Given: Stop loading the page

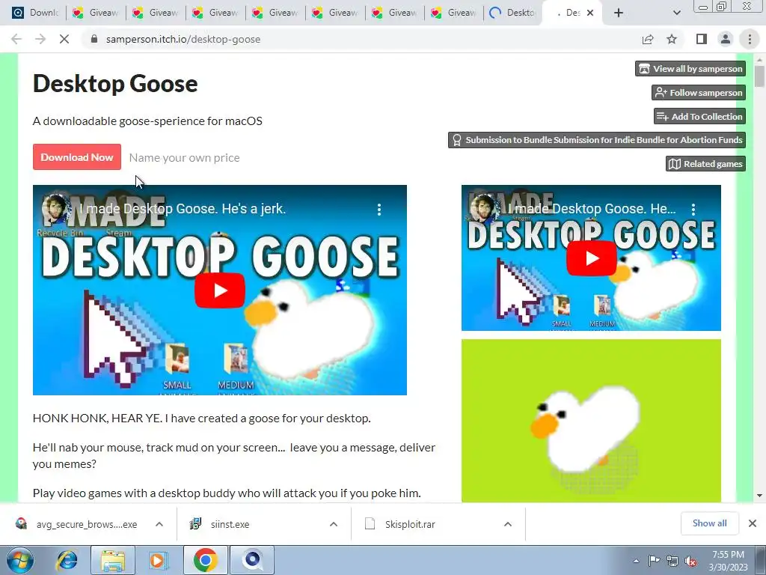Looking at the screenshot, I should tap(64, 39).
